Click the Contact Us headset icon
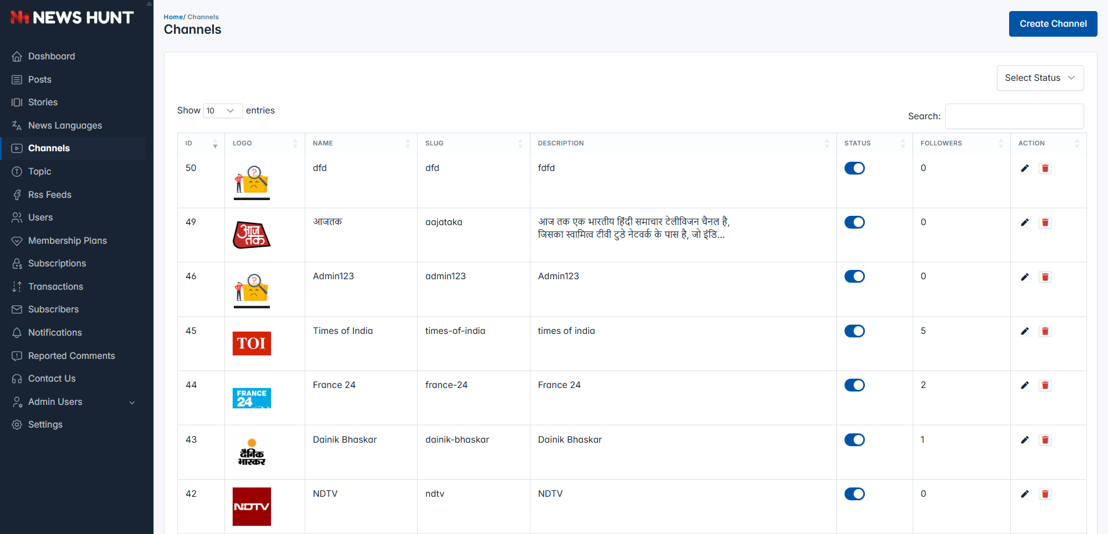1108x534 pixels. (x=17, y=379)
